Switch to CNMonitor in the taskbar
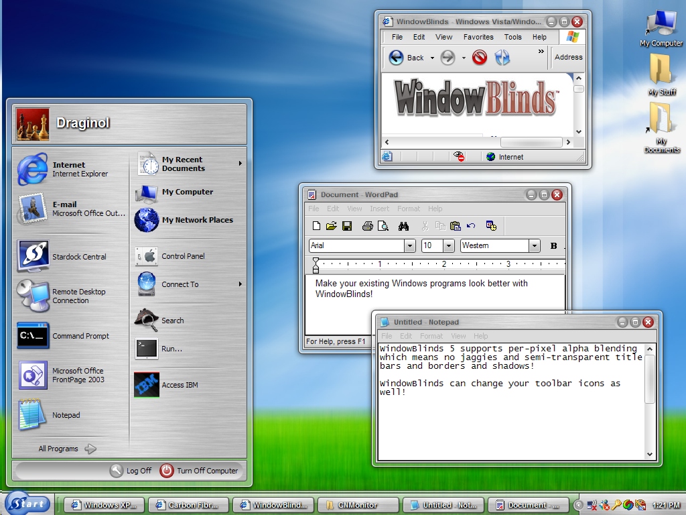 click(x=358, y=505)
